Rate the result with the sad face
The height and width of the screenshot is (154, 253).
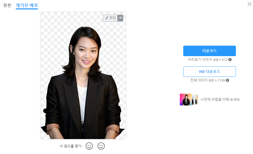[101, 146]
